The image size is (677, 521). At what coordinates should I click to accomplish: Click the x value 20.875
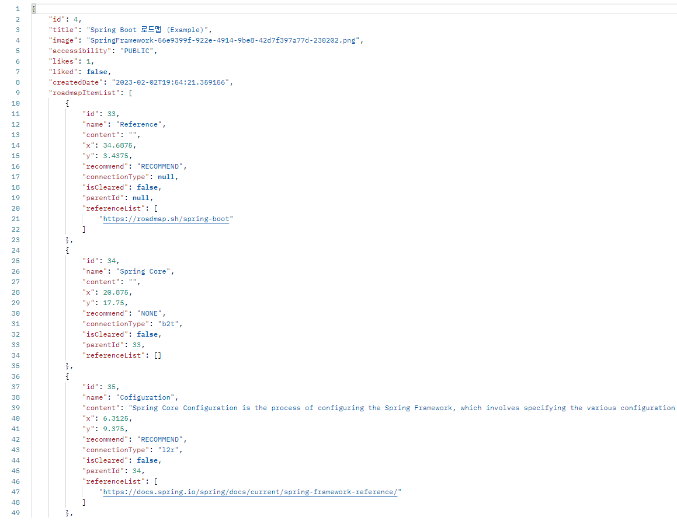point(115,292)
